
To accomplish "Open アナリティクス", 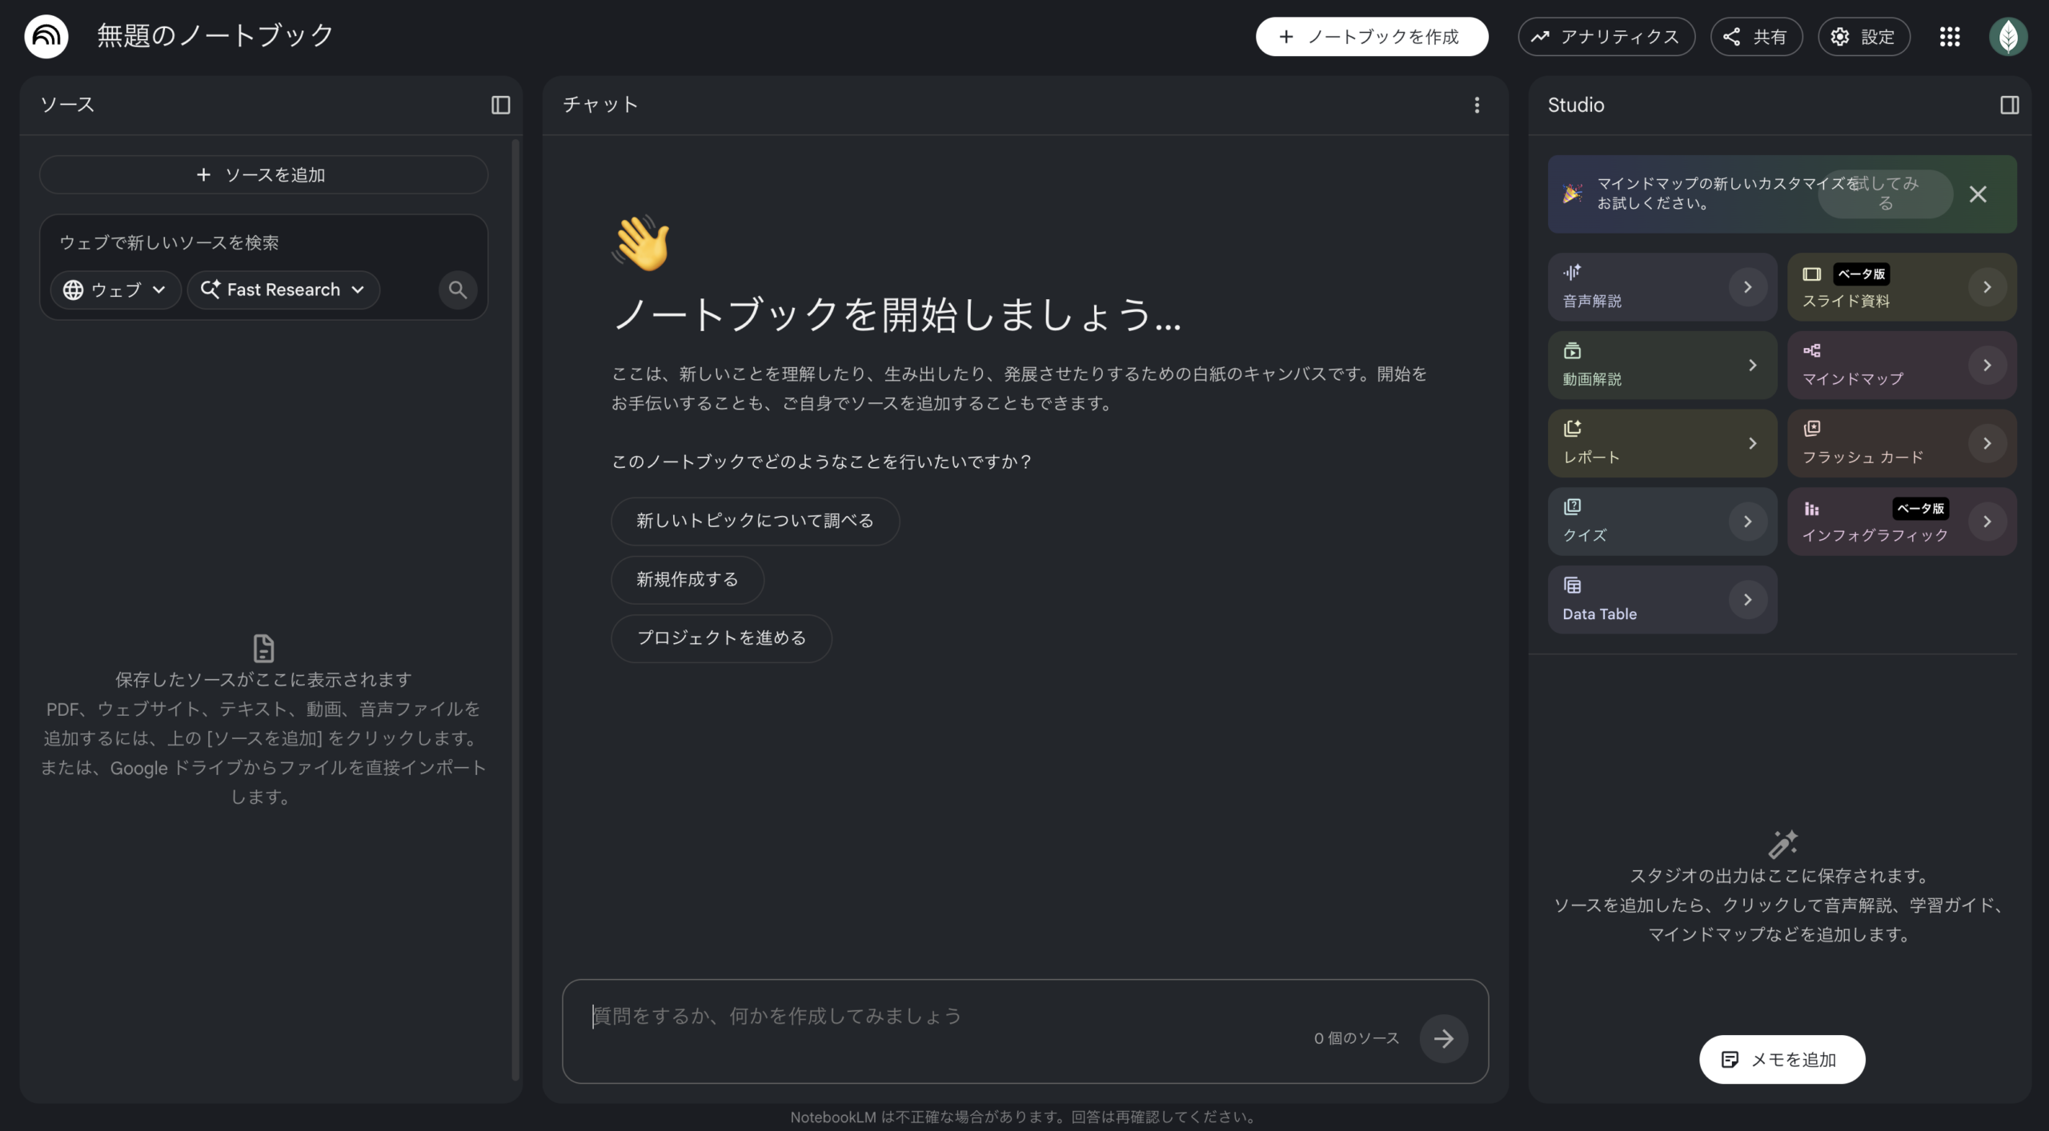I will [x=1606, y=36].
